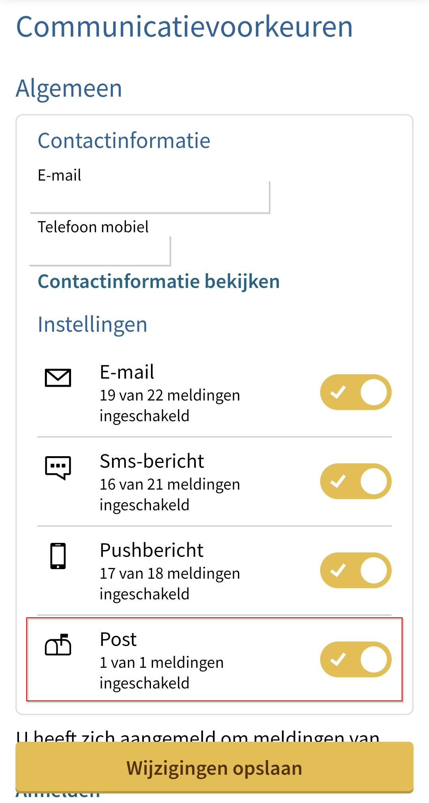429x803 pixels.
Task: Tap the Post settings row label
Action: [118, 640]
